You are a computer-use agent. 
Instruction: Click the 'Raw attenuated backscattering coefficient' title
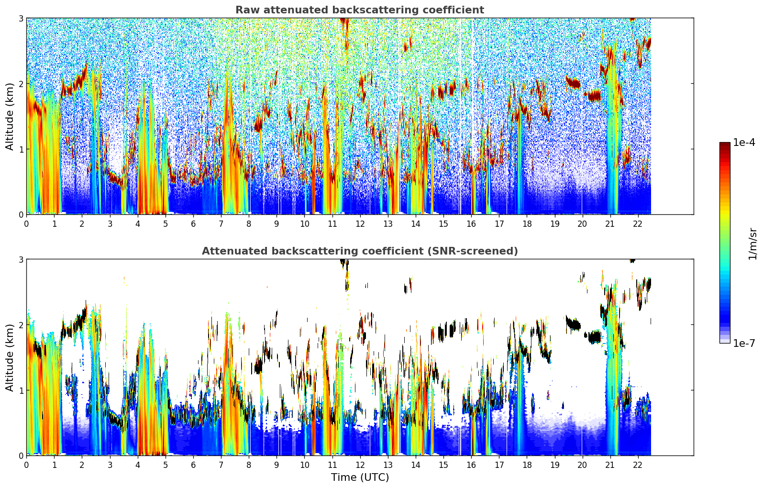click(359, 10)
